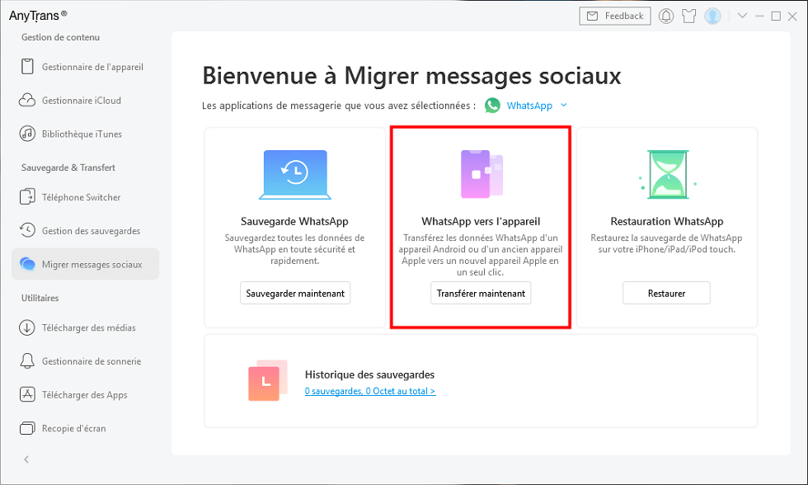
Task: Click the Bibliothèque iTunes music icon
Action: click(x=27, y=134)
